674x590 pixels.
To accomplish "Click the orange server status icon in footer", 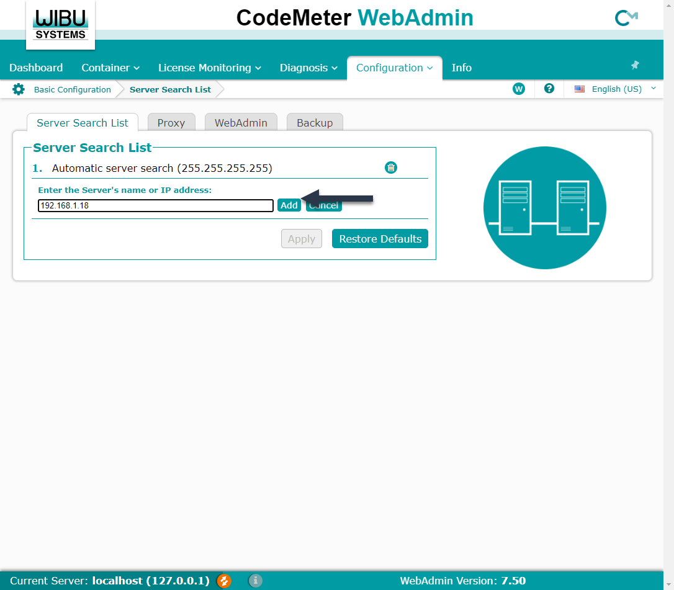I will click(x=224, y=581).
